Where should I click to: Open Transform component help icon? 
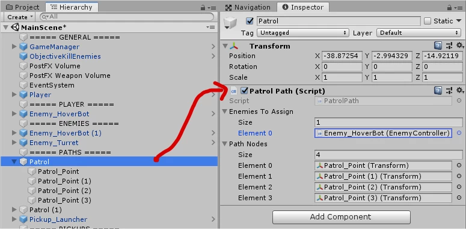pyautogui.click(x=438, y=46)
